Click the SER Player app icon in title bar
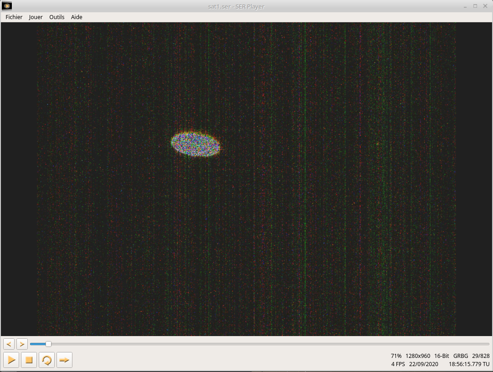The image size is (493, 372). (x=6, y=6)
